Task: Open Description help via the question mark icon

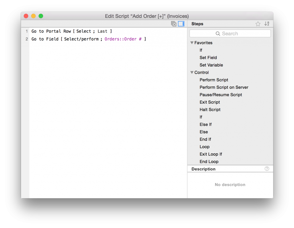Action: click(x=267, y=169)
